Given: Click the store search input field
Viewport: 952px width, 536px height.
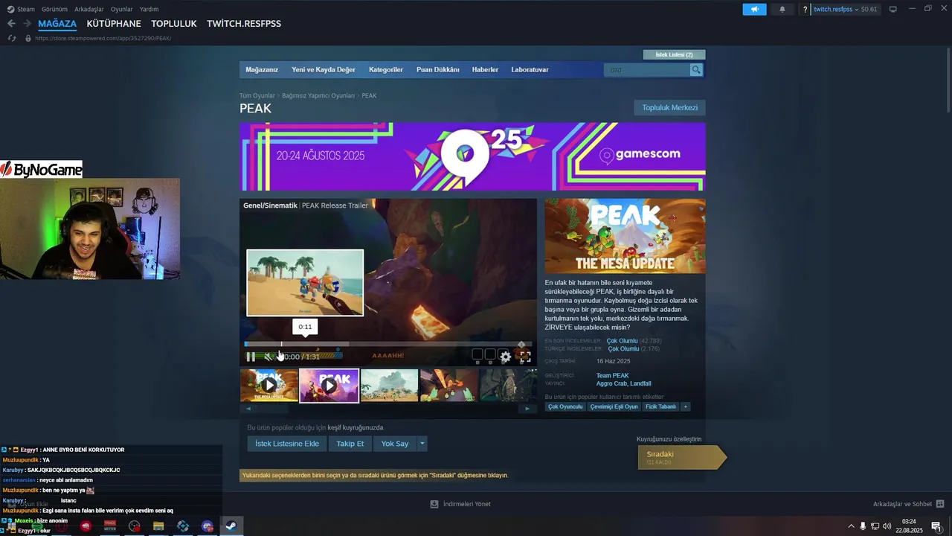Looking at the screenshot, I should [647, 69].
